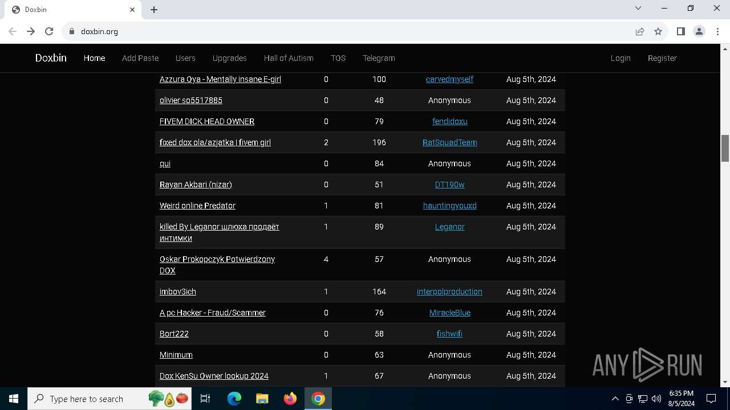Expand the tab search dropdown
The width and height of the screenshot is (730, 410).
pyautogui.click(x=638, y=9)
